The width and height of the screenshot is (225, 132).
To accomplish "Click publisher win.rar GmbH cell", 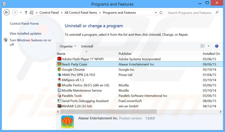I will [x=128, y=106].
